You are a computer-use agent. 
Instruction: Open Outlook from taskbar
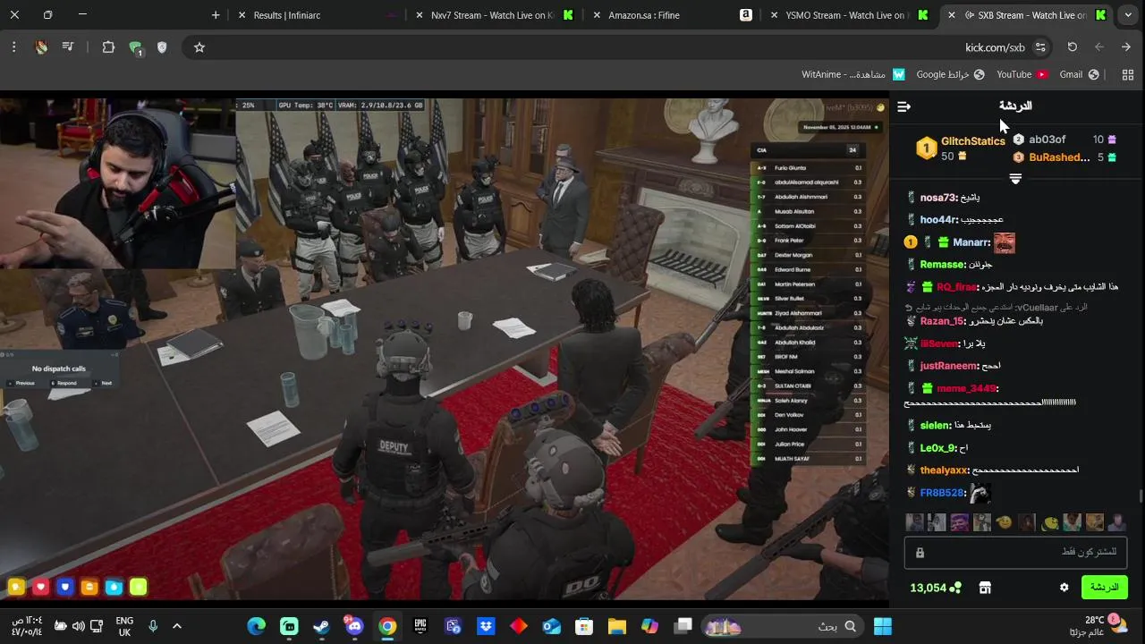tap(551, 626)
